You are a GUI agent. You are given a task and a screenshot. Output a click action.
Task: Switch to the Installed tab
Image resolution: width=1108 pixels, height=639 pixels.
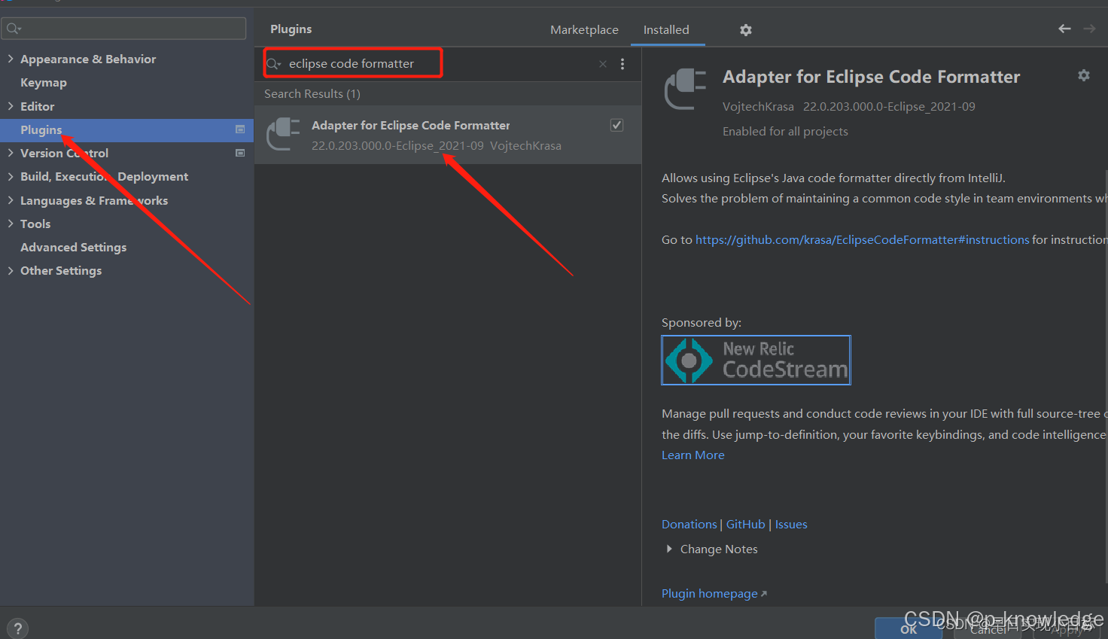click(x=666, y=29)
